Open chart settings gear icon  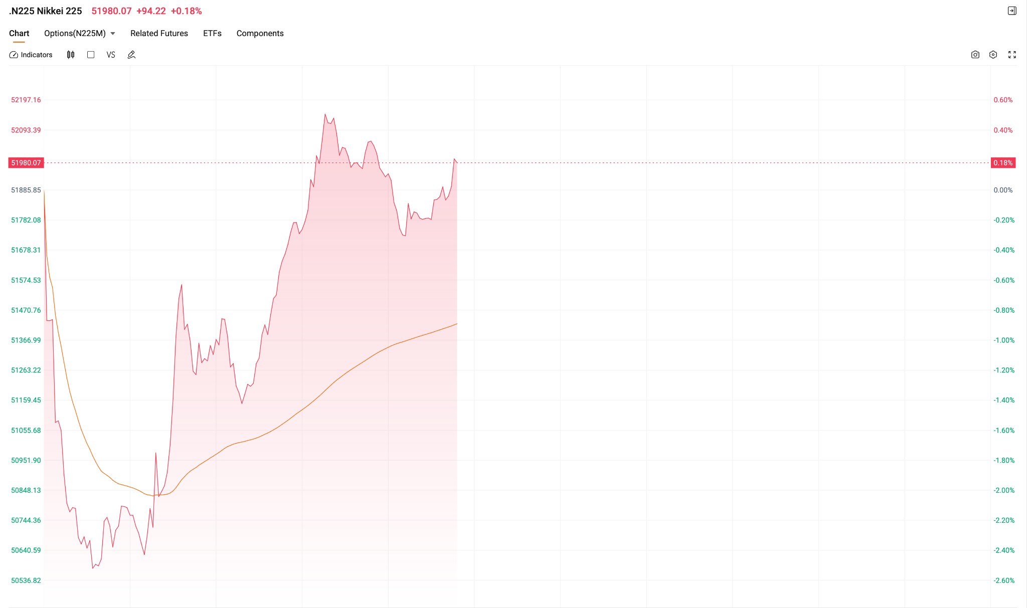(993, 55)
